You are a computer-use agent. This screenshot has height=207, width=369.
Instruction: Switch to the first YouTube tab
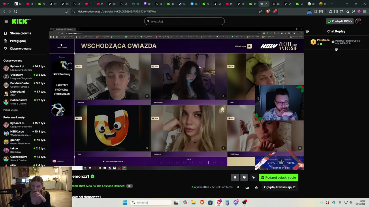[6, 4]
